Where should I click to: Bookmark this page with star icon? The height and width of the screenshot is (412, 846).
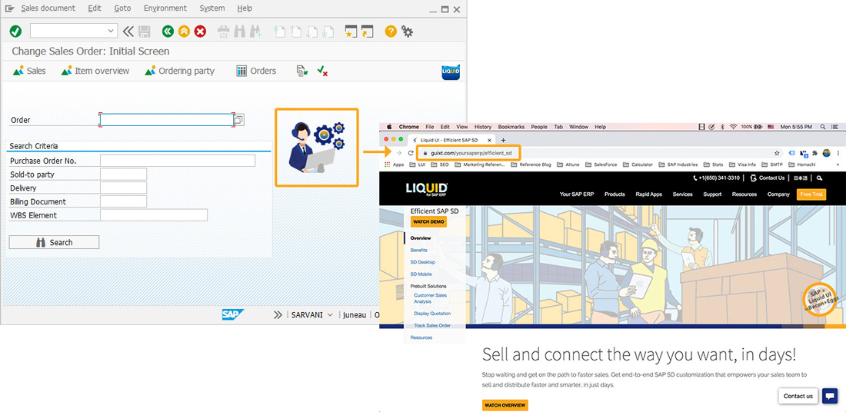(x=777, y=153)
